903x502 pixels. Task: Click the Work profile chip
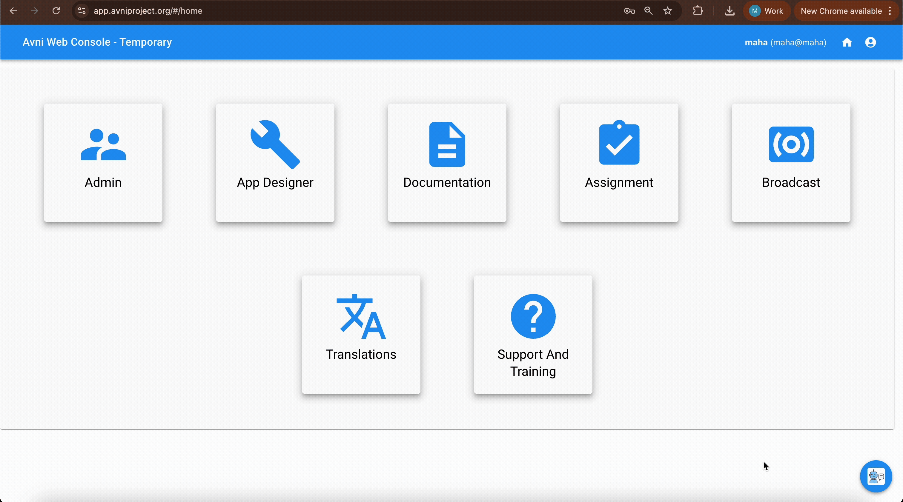[x=766, y=11]
